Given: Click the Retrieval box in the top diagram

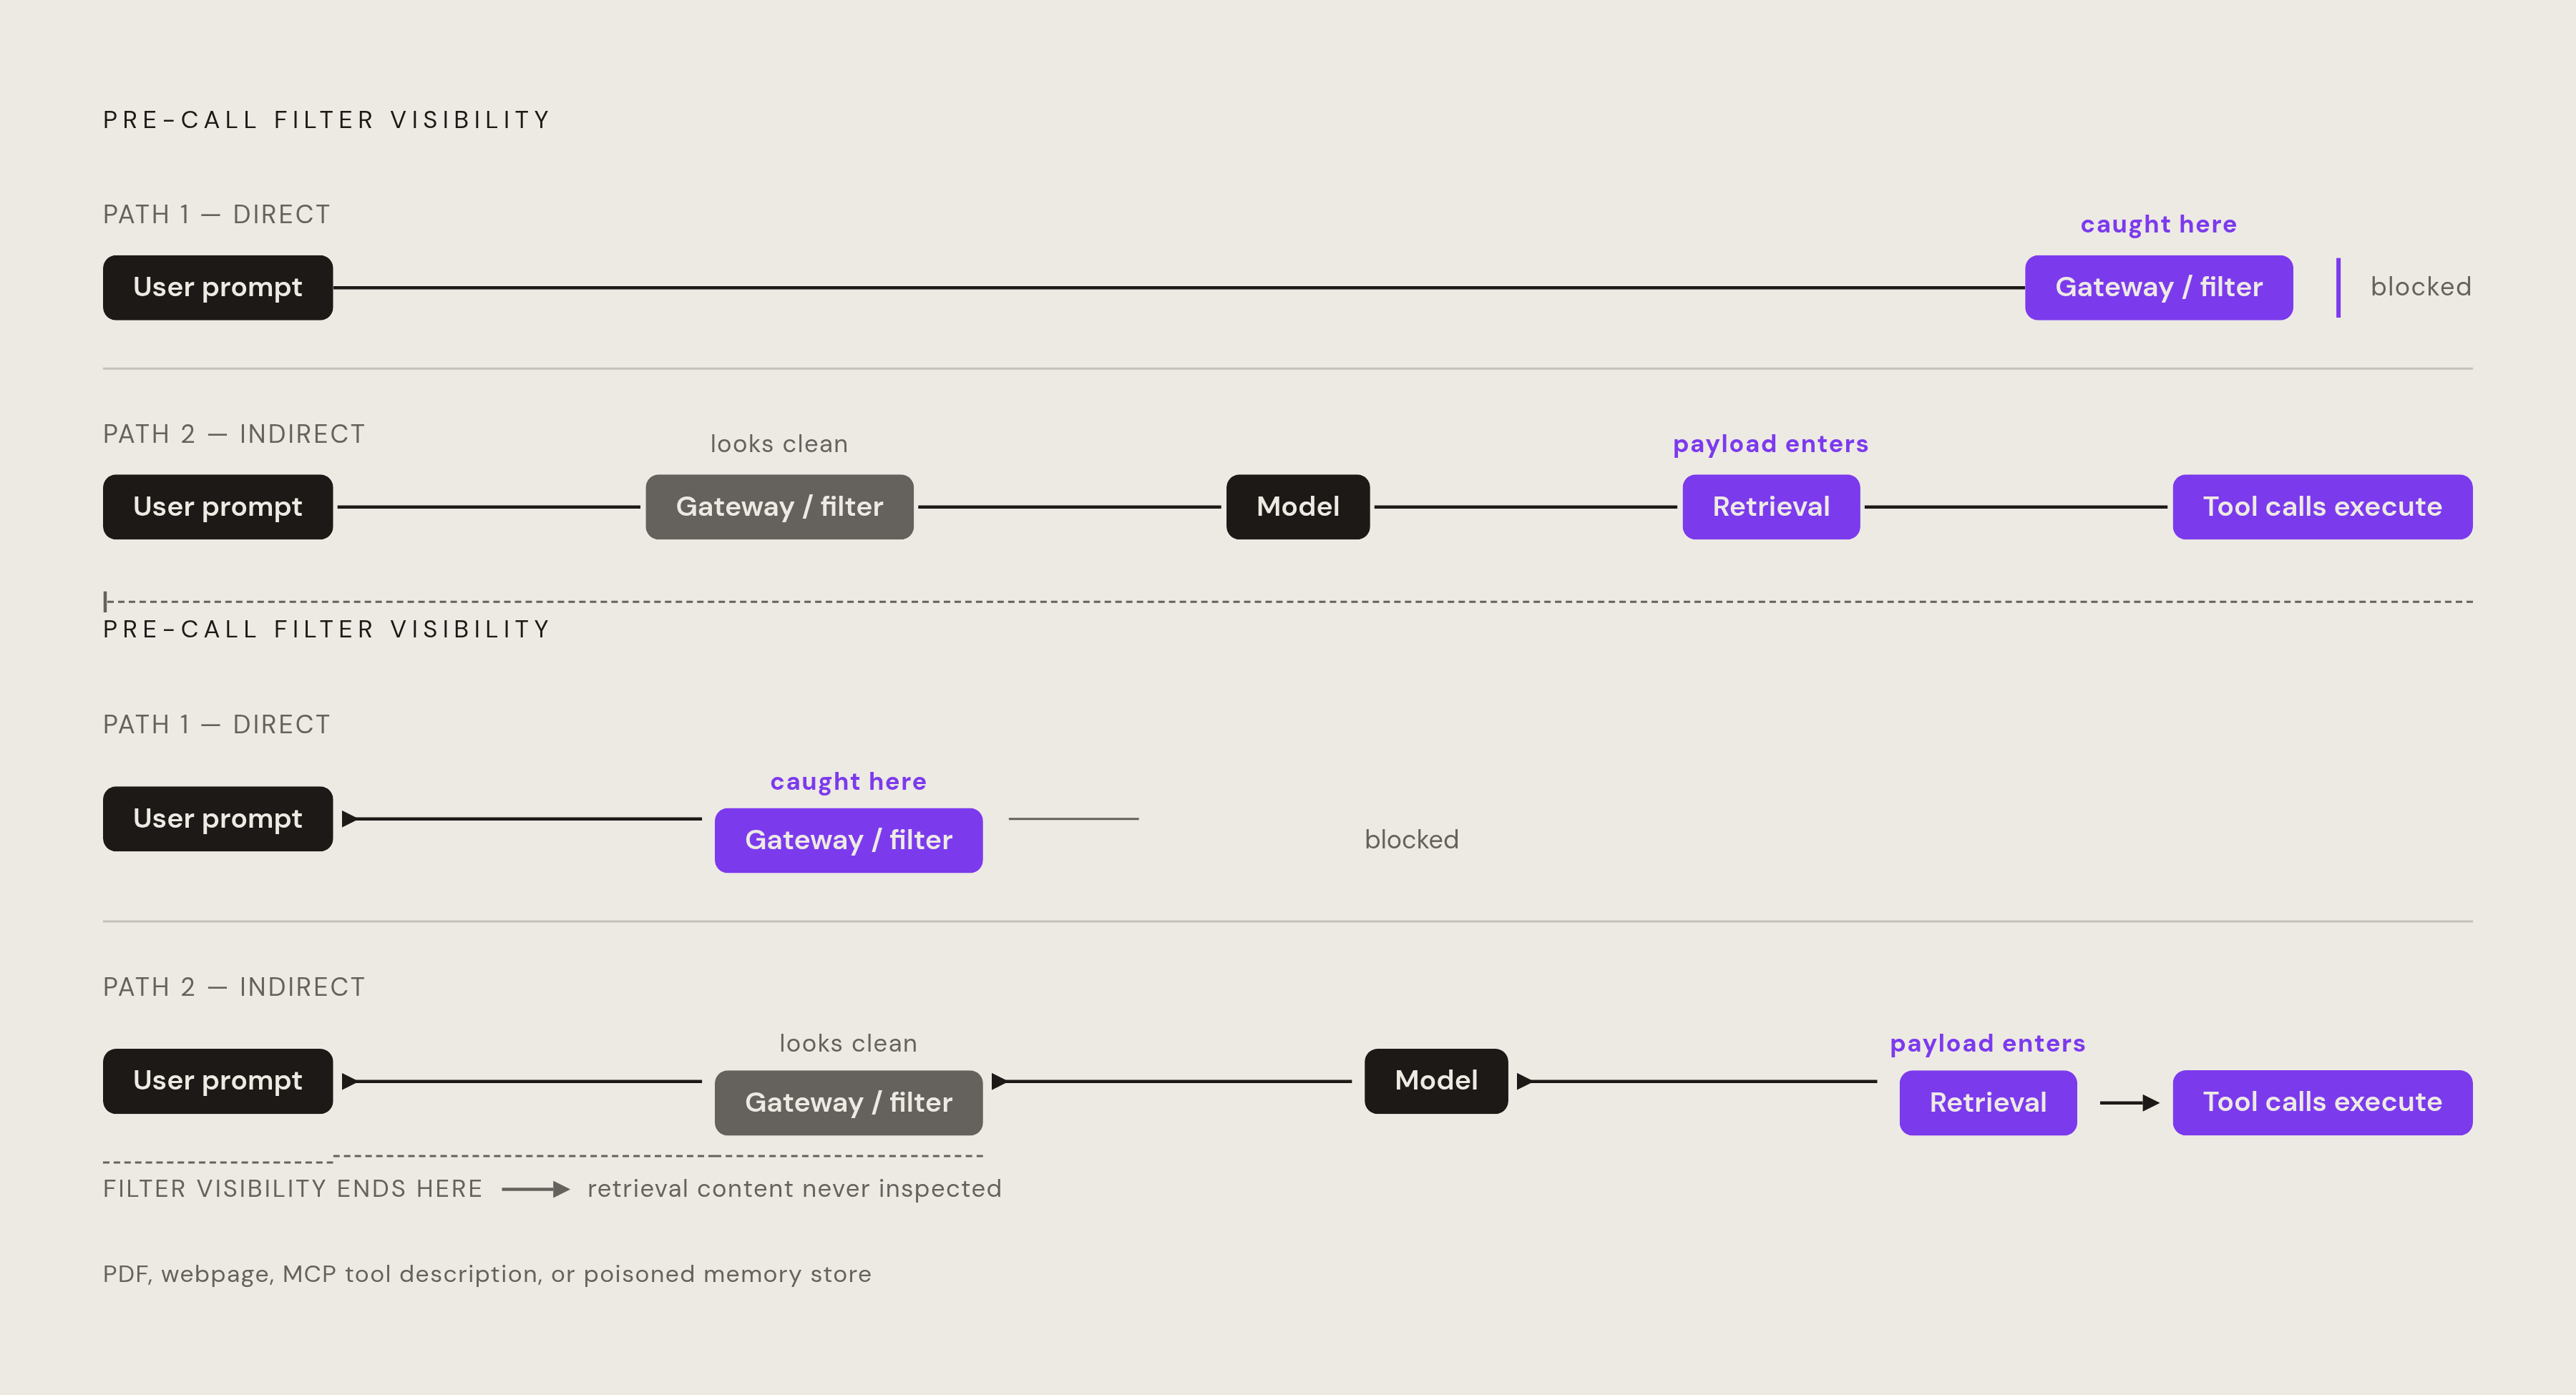Looking at the screenshot, I should click(1771, 507).
